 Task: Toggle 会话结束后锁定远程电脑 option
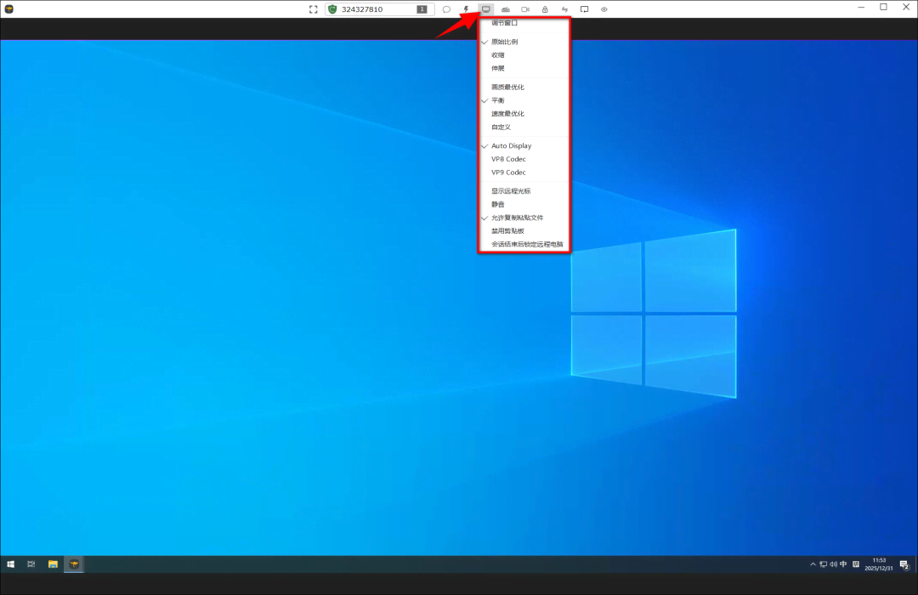tap(524, 244)
